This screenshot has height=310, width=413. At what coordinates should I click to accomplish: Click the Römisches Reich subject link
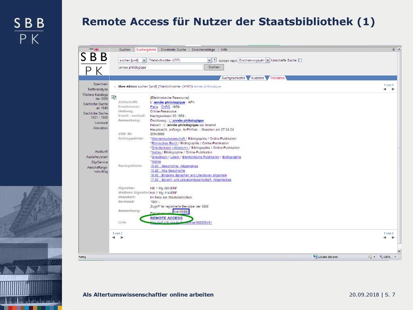pyautogui.click(x=165, y=143)
